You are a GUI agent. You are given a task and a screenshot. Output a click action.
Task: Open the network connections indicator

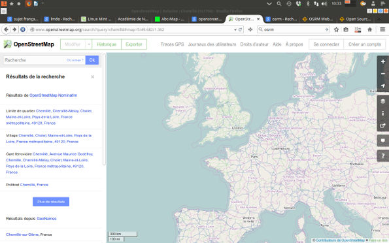coord(316,3)
